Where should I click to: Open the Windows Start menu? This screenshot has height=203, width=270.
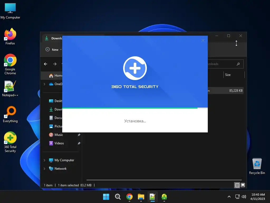[106, 197]
